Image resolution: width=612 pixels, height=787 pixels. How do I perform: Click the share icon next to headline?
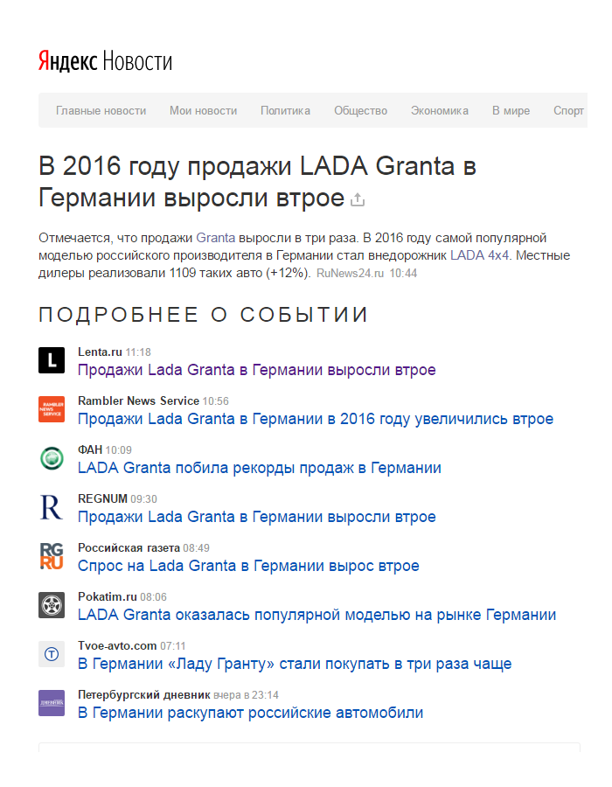358,199
